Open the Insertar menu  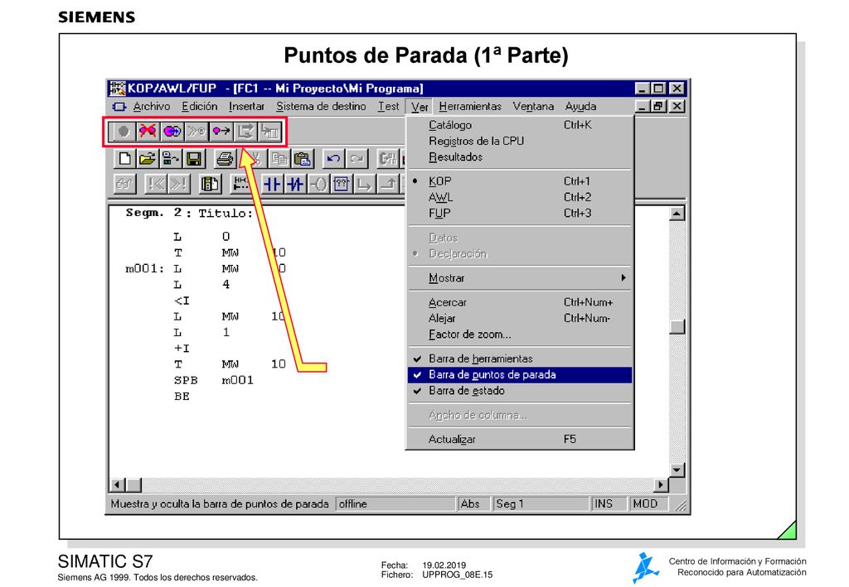coord(246,107)
